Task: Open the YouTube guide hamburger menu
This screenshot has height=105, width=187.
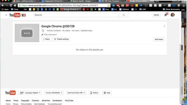Action: coord(6,15)
